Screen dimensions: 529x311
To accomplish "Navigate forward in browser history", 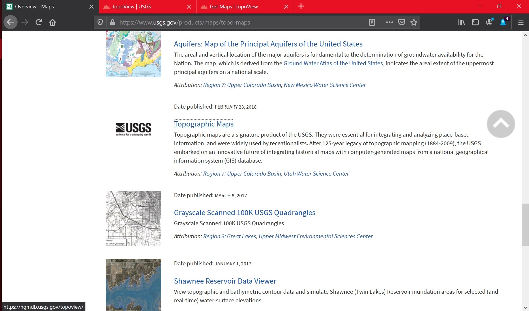I will click(25, 22).
